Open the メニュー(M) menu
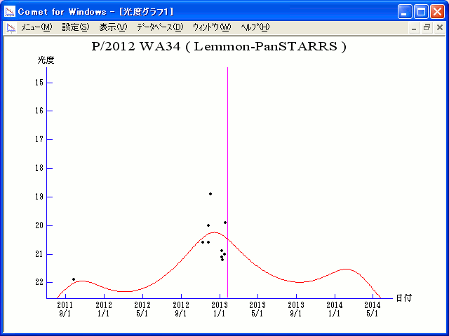The image size is (449, 336). click(x=36, y=27)
